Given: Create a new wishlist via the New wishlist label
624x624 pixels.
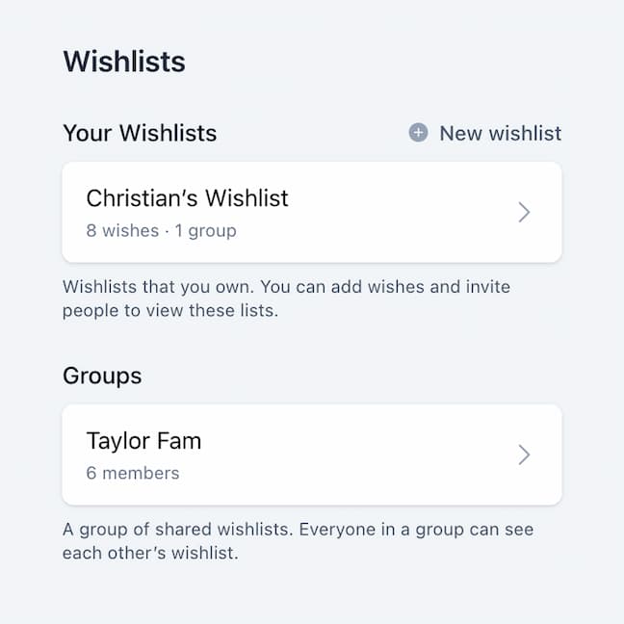Looking at the screenshot, I should pyautogui.click(x=500, y=133).
